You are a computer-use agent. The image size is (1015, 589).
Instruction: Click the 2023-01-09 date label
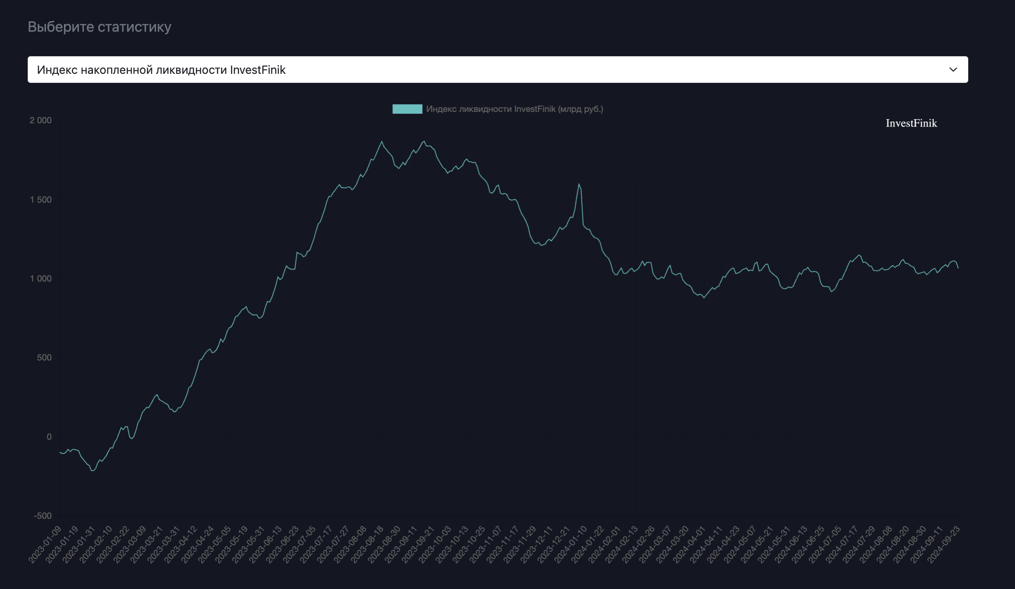pyautogui.click(x=45, y=545)
